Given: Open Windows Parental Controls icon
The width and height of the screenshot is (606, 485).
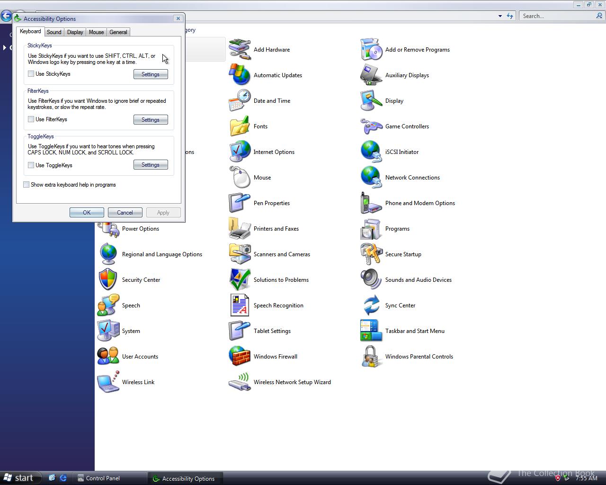Looking at the screenshot, I should pos(371,357).
